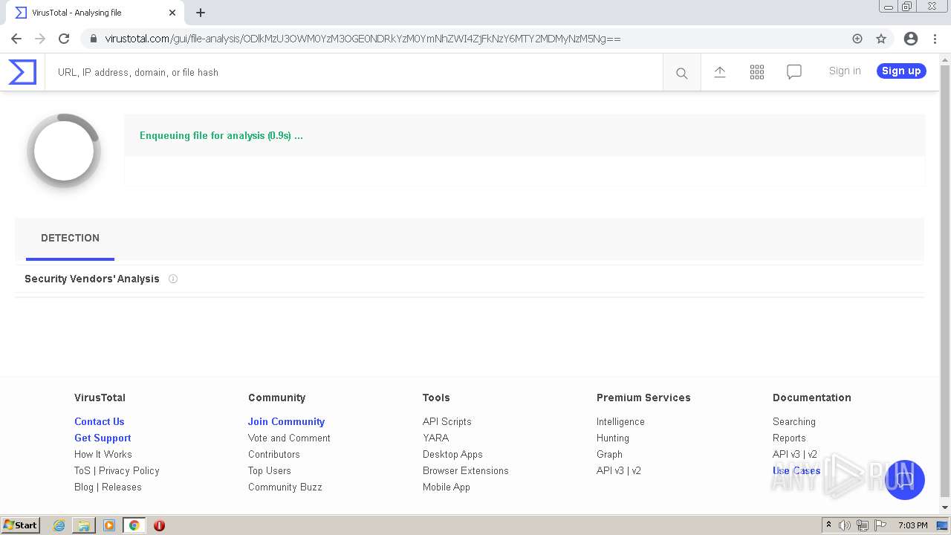Image resolution: width=951 pixels, height=535 pixels.
Task: Open Searching documentation link
Action: point(794,421)
